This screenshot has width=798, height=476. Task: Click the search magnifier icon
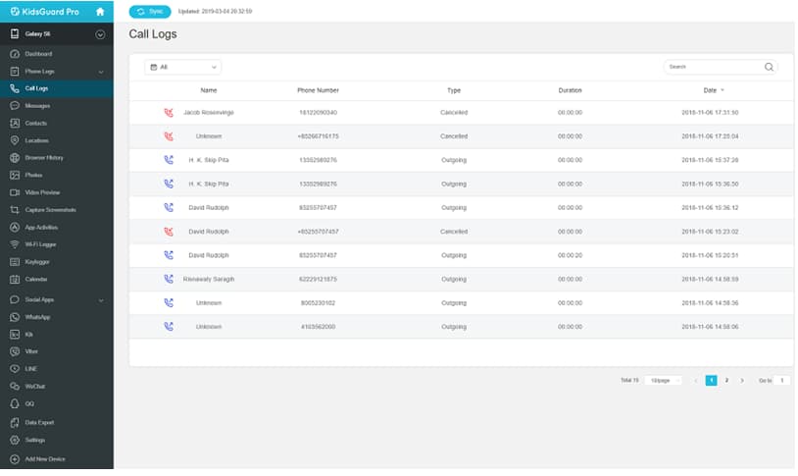point(769,68)
